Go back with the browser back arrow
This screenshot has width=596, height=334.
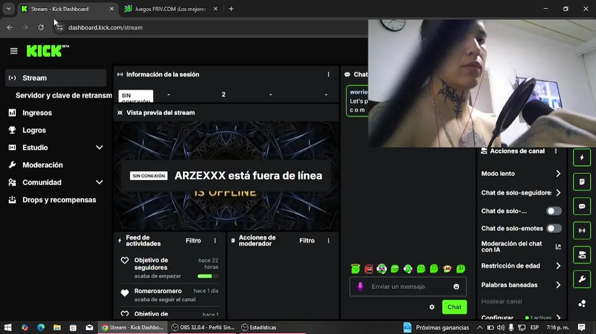tap(10, 27)
